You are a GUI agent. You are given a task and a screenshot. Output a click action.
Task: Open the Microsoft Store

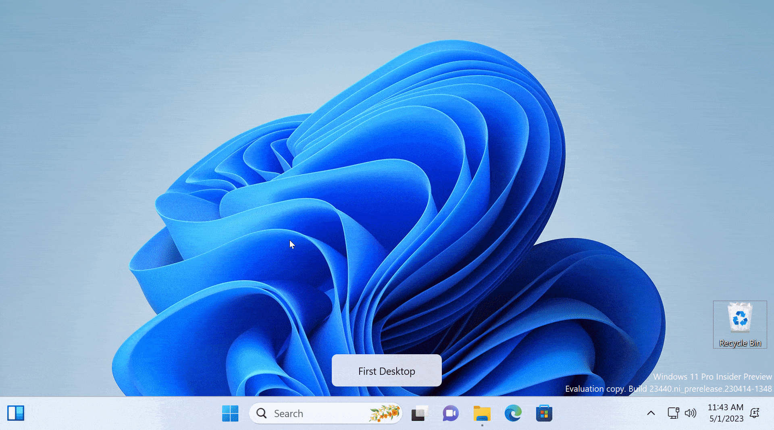pos(544,413)
